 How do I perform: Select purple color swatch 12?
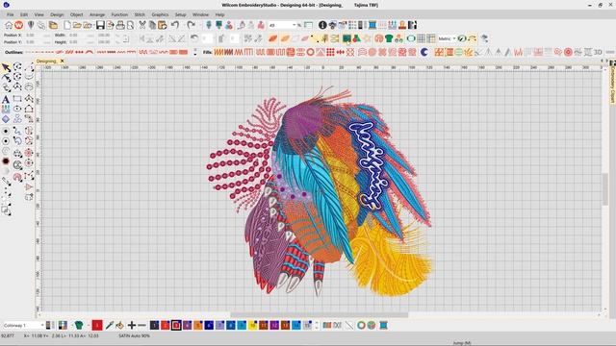pyautogui.click(x=274, y=325)
